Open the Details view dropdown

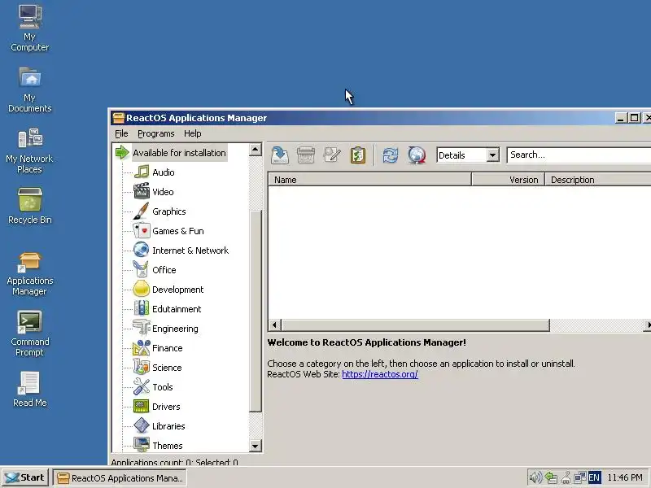coord(492,155)
